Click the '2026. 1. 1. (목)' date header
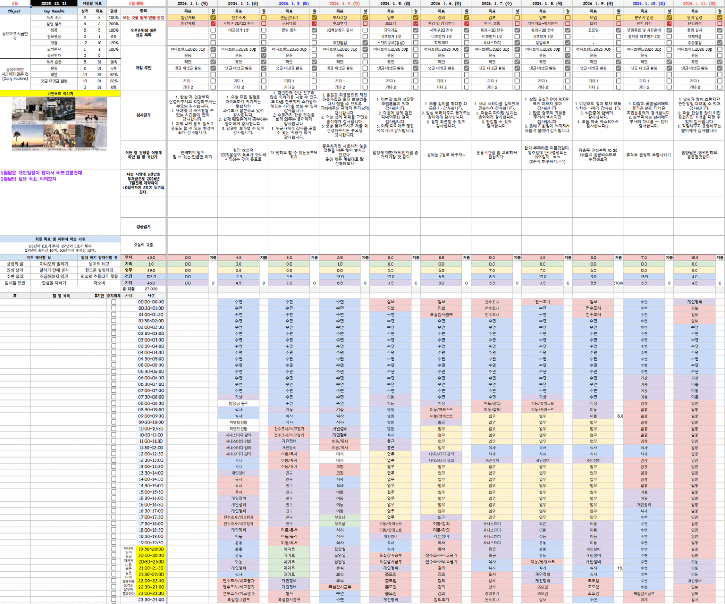 [192, 4]
